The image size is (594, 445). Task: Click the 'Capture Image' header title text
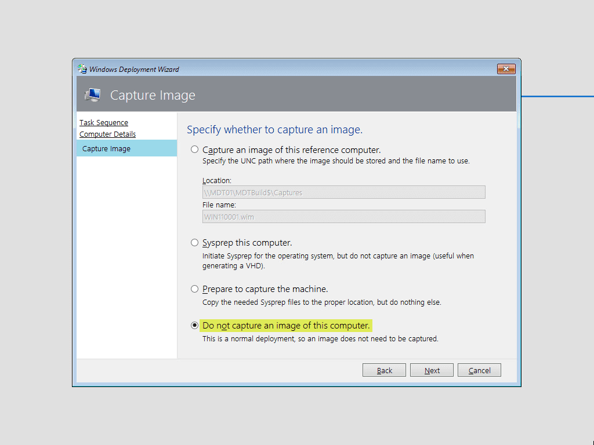coord(153,96)
